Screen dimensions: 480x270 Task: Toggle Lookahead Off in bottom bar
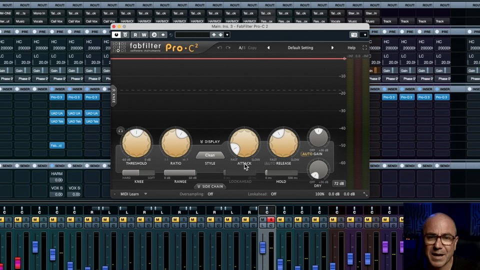[273, 194]
